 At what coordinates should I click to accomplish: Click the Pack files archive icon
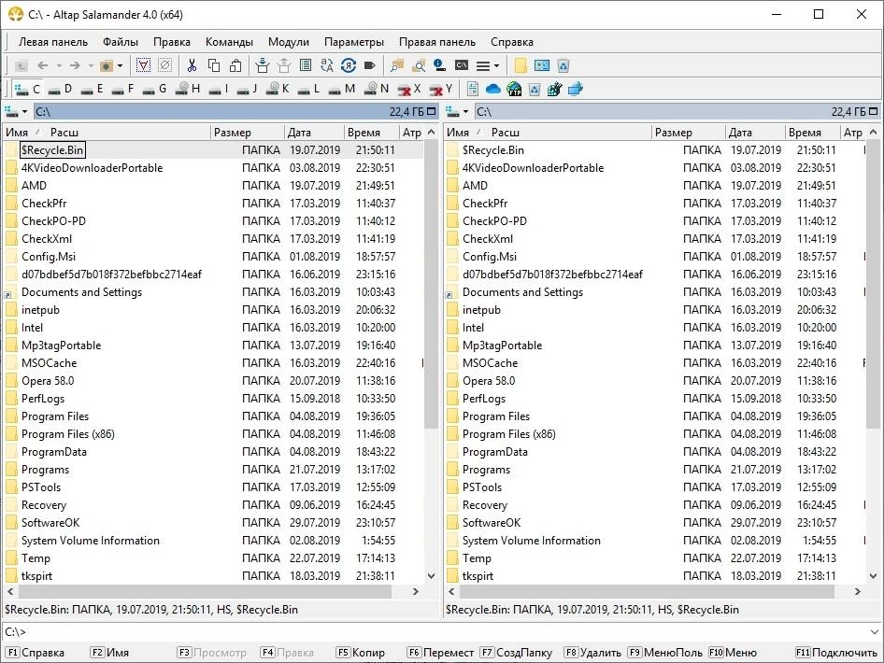click(263, 66)
